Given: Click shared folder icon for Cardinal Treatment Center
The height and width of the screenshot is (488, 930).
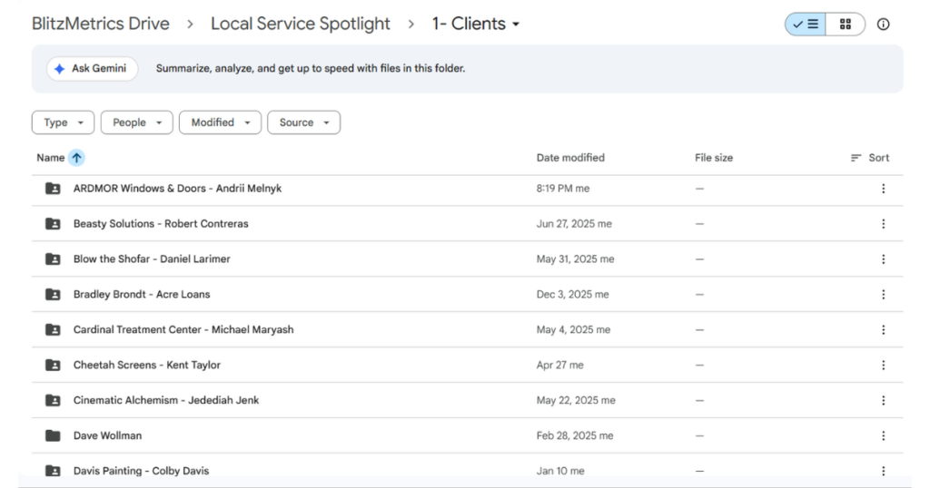Looking at the screenshot, I should point(53,330).
